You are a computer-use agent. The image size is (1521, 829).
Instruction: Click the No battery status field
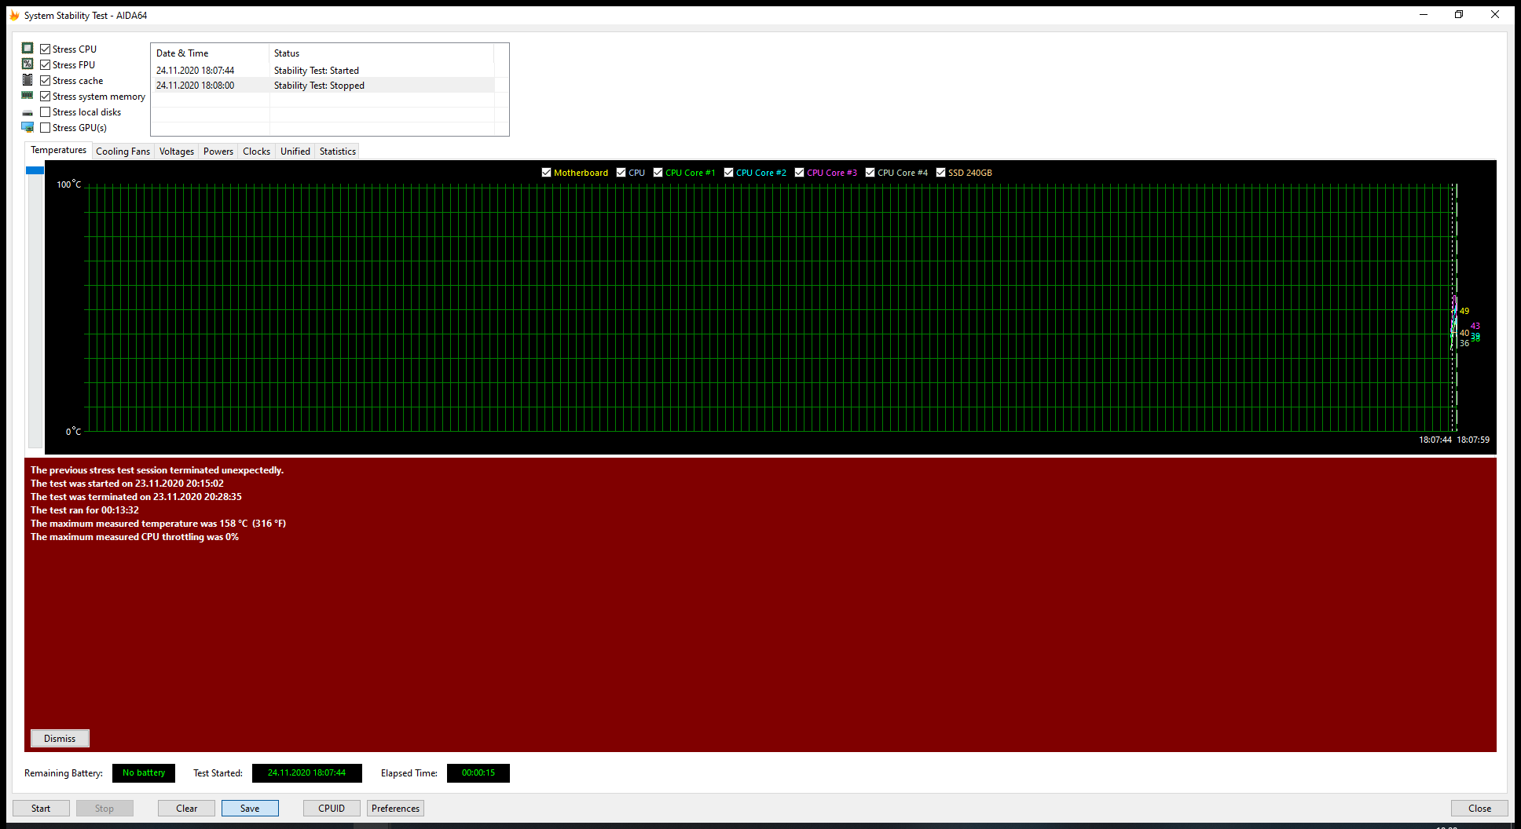(144, 772)
